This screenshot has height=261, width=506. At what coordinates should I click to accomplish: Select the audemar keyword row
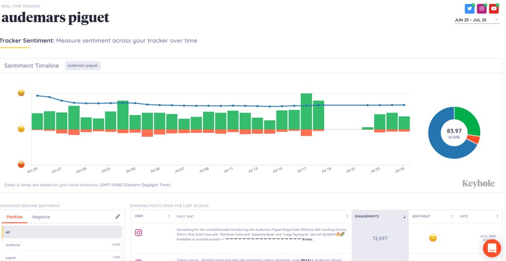coord(62,245)
